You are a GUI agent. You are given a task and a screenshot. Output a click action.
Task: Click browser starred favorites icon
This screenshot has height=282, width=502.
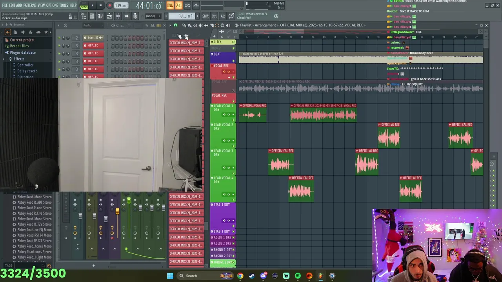pyautogui.click(x=46, y=32)
